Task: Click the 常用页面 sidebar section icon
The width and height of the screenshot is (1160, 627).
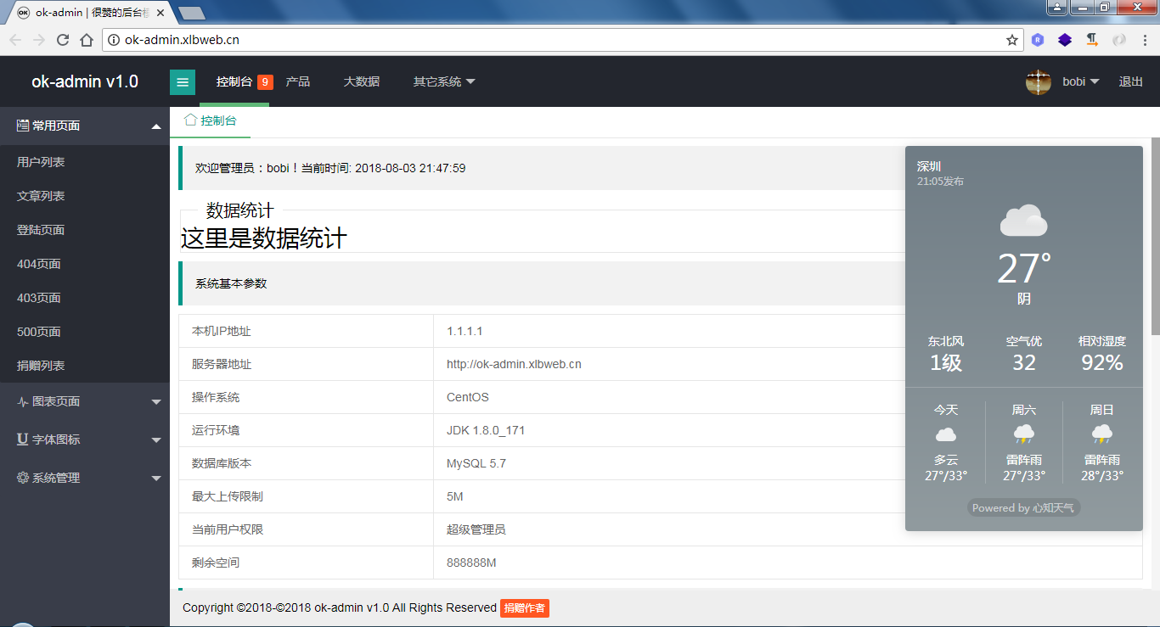Action: [x=23, y=126]
